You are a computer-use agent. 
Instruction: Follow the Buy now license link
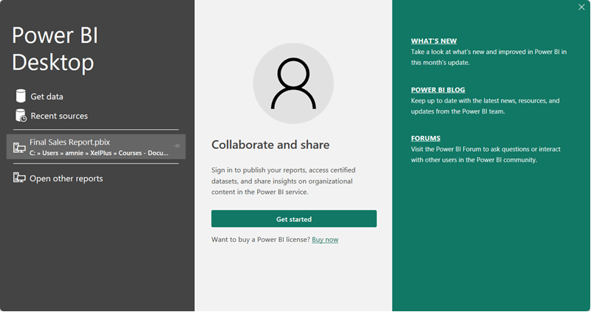coord(325,240)
